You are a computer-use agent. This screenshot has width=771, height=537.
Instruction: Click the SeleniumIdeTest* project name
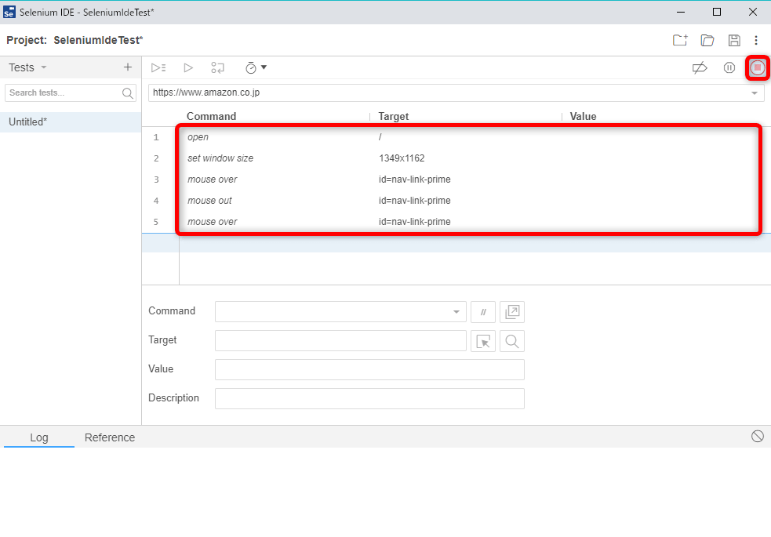[x=98, y=40]
